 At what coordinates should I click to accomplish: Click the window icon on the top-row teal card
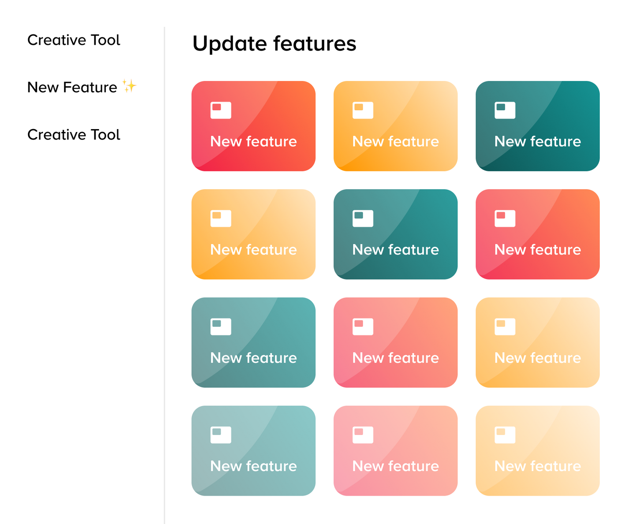click(x=505, y=110)
